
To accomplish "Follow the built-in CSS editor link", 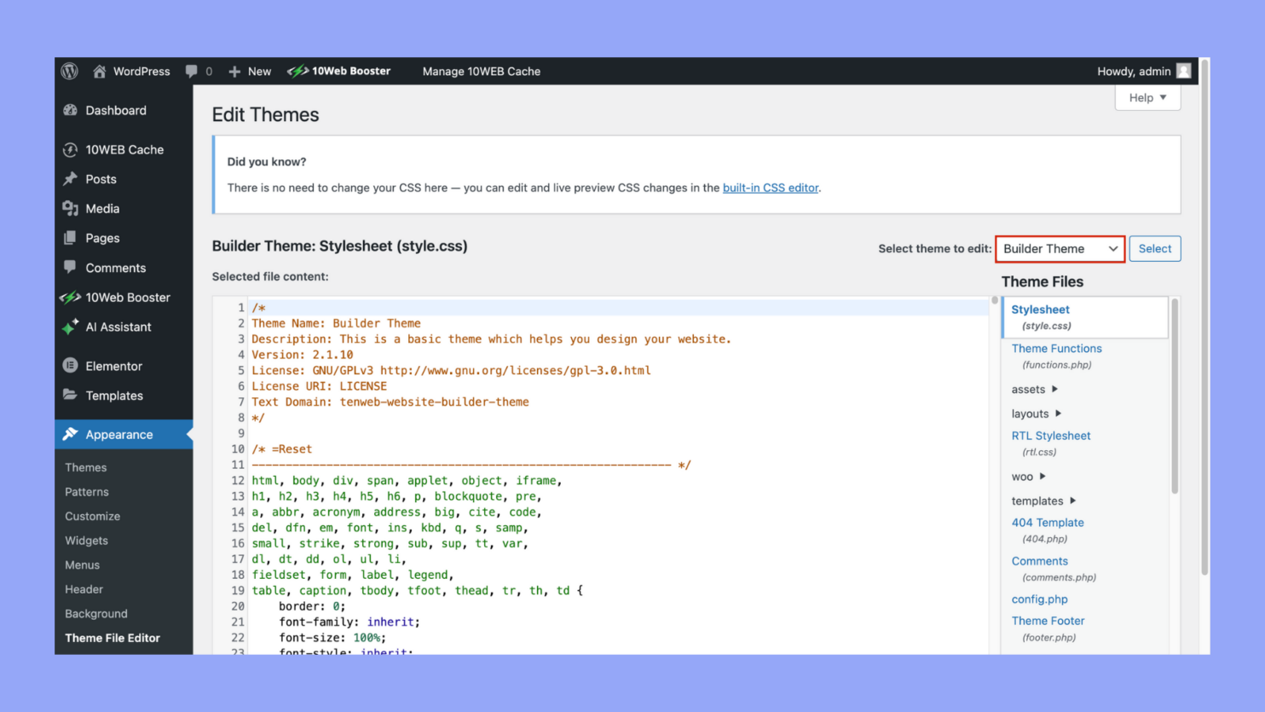I will click(770, 188).
